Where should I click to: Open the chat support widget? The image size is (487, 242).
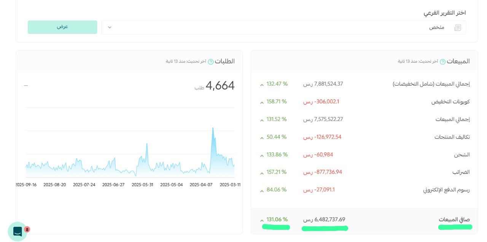(18, 231)
